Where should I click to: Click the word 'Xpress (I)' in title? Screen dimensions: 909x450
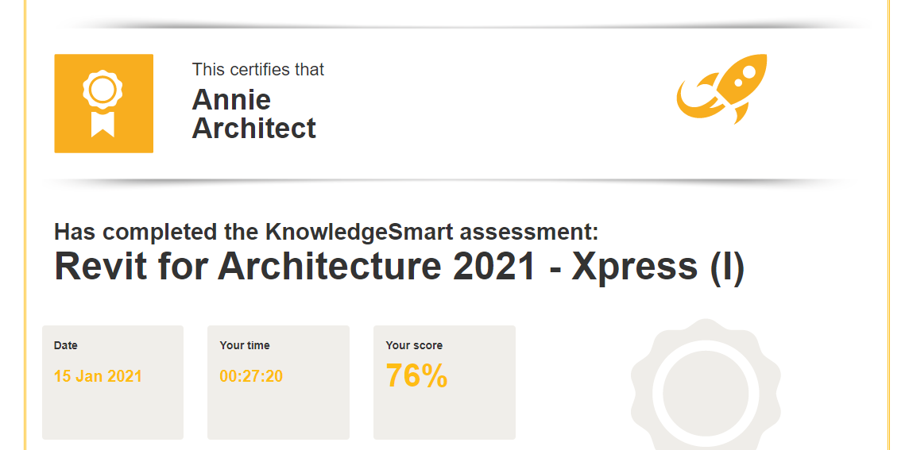[x=657, y=266]
